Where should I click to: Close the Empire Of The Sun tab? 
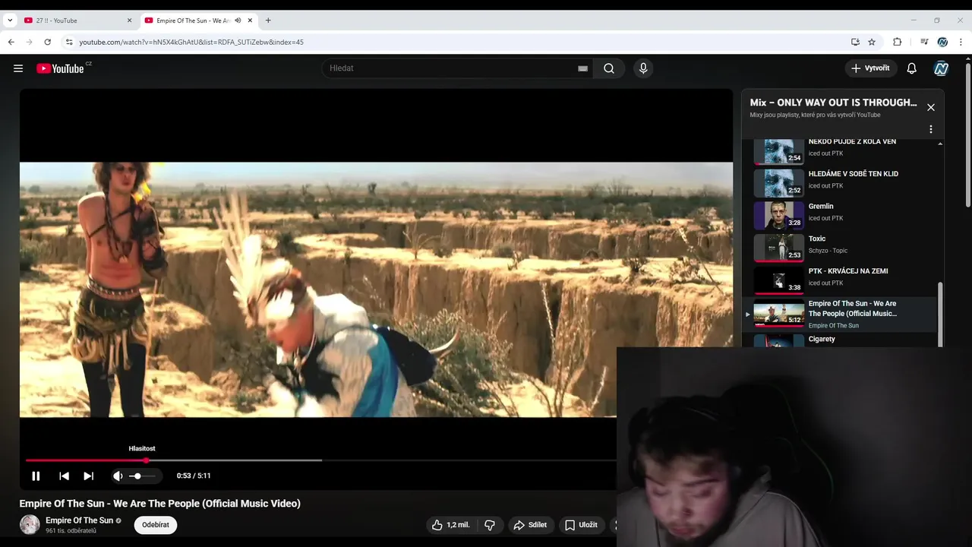[x=250, y=21]
